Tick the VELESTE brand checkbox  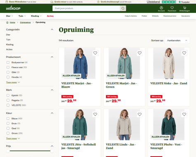coord(8,105)
